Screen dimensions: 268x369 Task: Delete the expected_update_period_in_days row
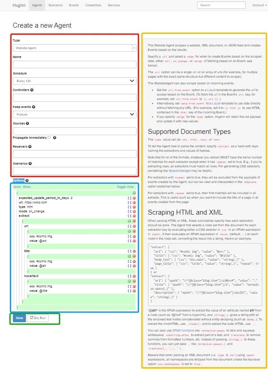pyautogui.click(x=134, y=198)
